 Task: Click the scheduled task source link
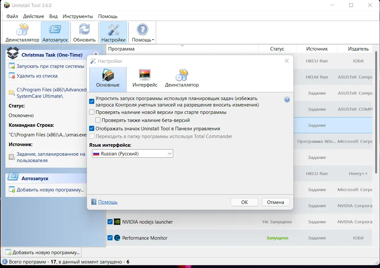(51, 157)
